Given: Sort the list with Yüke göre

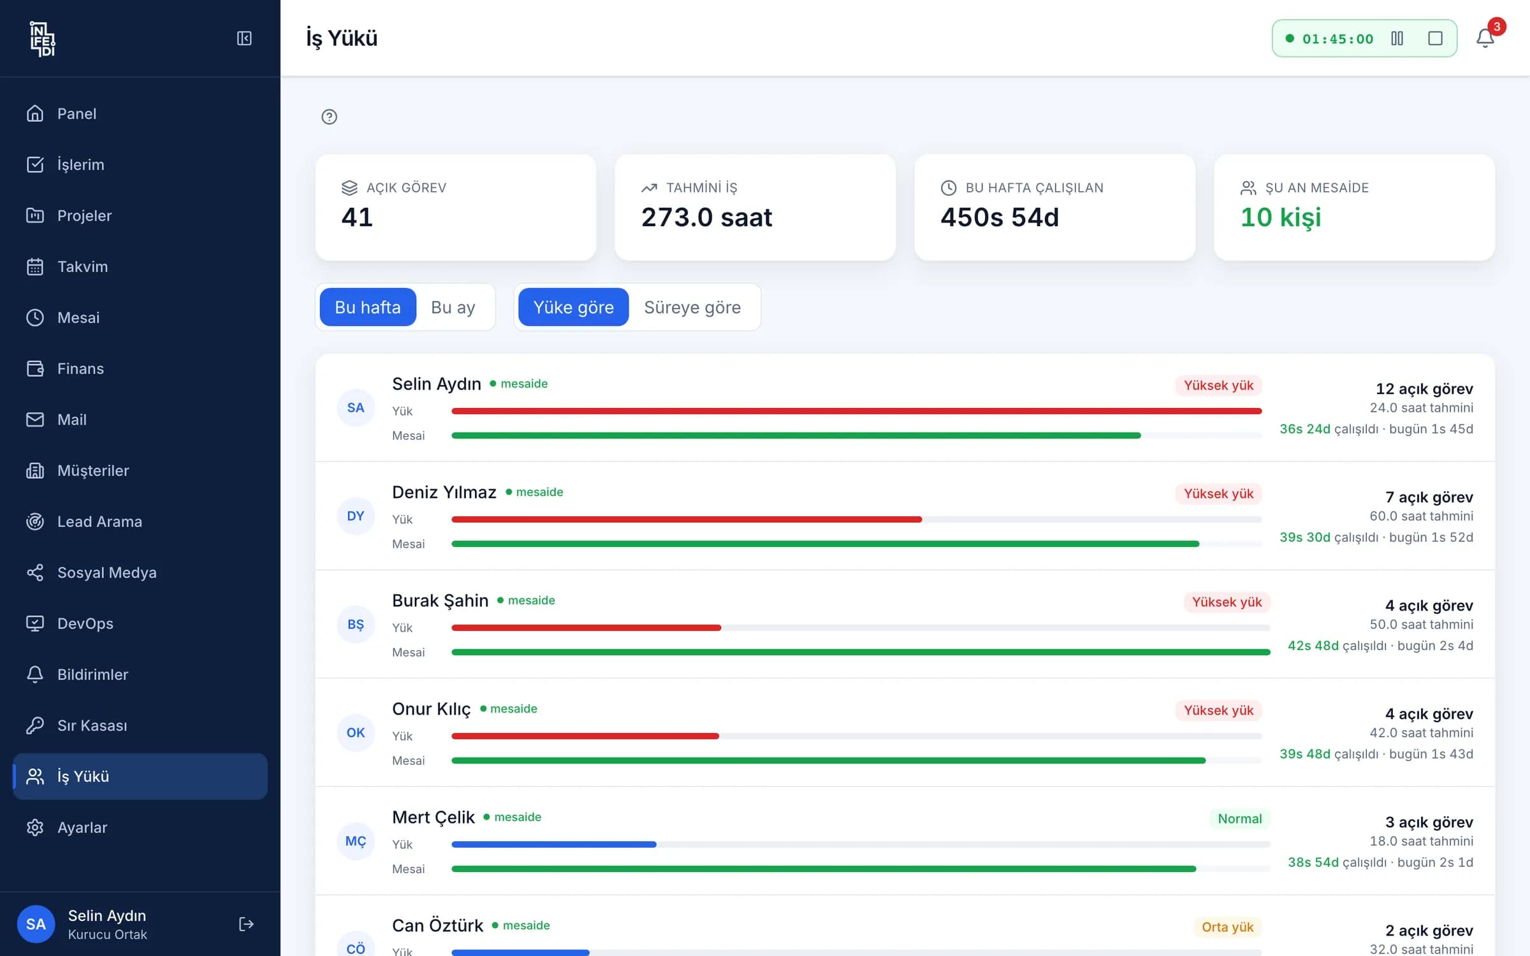Looking at the screenshot, I should click(574, 307).
